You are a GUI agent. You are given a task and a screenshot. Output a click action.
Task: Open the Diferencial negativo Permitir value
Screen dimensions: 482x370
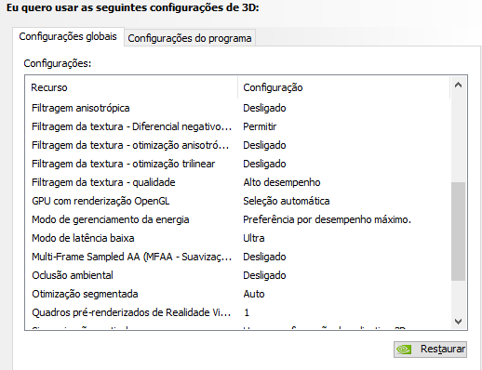click(x=260, y=126)
